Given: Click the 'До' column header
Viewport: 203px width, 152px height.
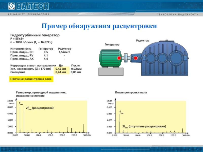Looking at the screenshot, I should point(61,66).
